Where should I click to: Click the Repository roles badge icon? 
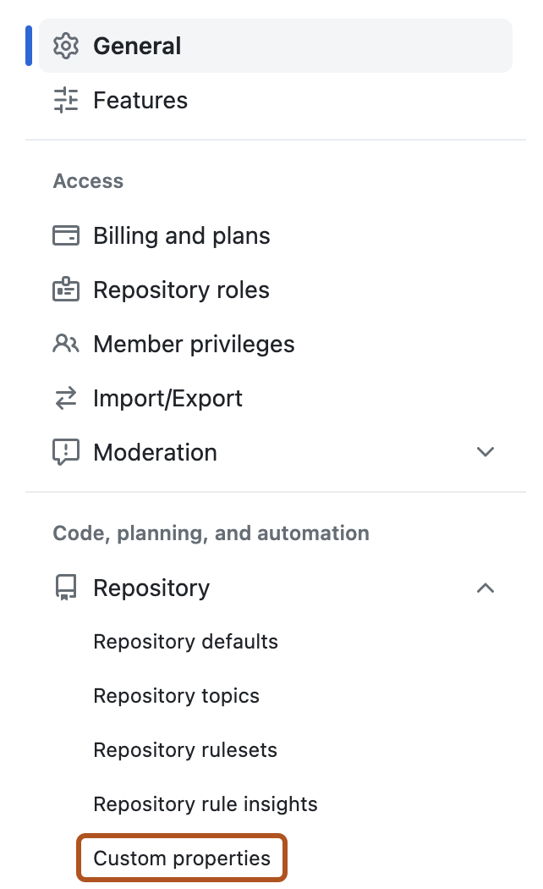(66, 290)
